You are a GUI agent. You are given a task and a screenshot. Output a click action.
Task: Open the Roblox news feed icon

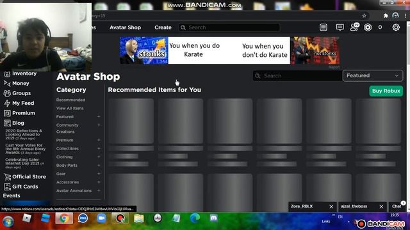point(324,27)
